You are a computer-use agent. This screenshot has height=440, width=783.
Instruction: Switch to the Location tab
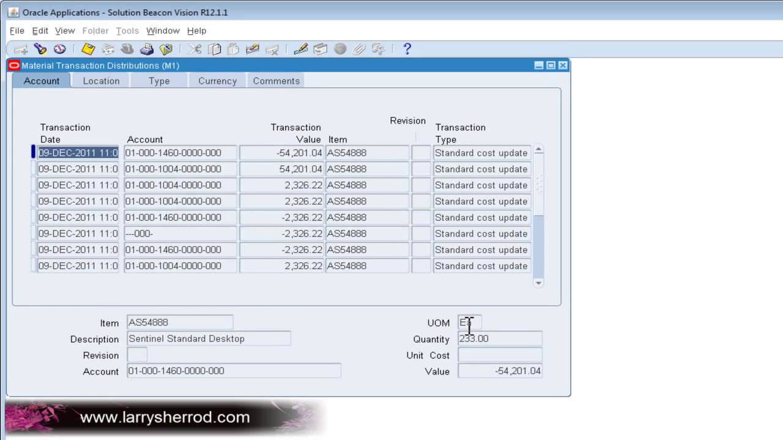(x=102, y=81)
